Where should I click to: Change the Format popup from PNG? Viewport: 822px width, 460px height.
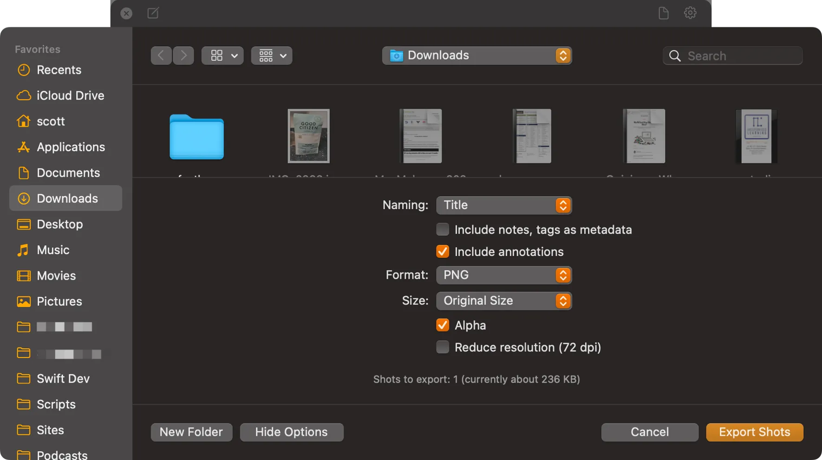point(504,275)
